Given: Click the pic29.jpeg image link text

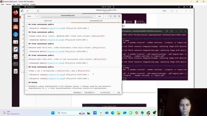Looking at the screenshot, I should click(x=56, y=28).
